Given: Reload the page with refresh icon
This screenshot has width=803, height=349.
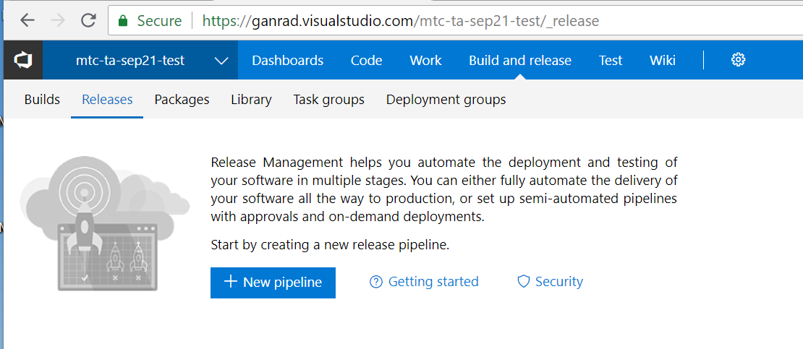Looking at the screenshot, I should coord(88,20).
